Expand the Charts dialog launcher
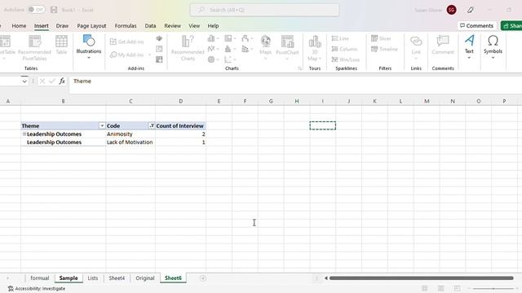The height and width of the screenshot is (293, 522). pyautogui.click(x=299, y=68)
